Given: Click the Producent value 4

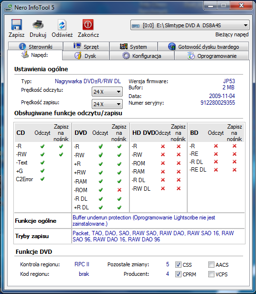Looking at the screenshot, I should point(168,274).
